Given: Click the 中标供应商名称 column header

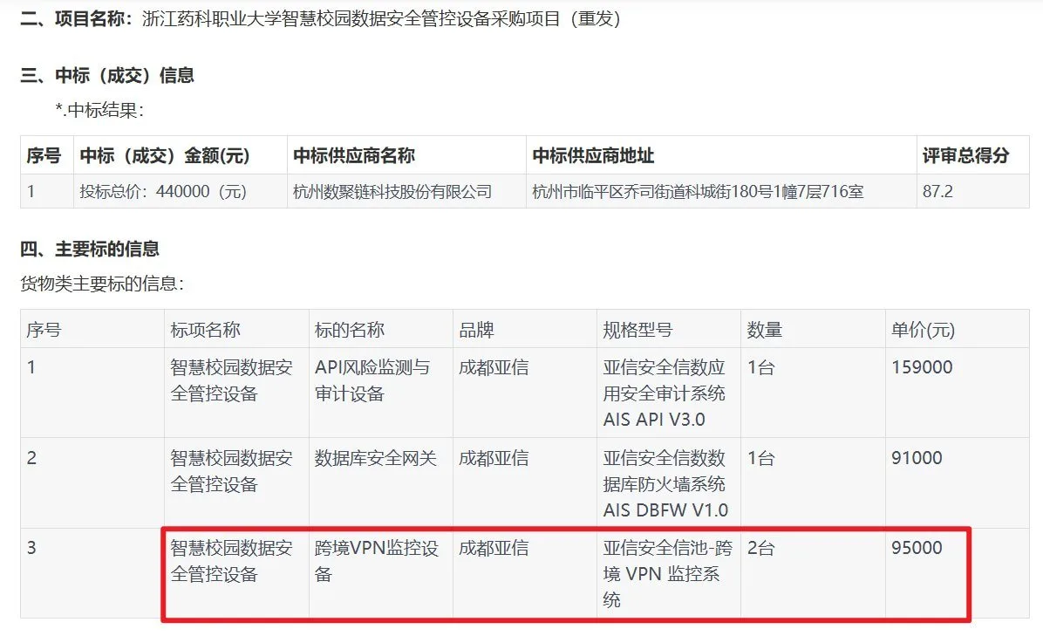Looking at the screenshot, I should pos(354,155).
